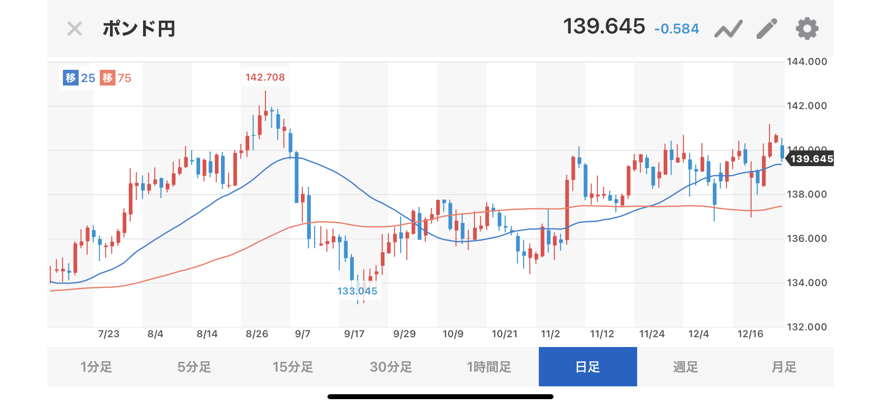
Task: Tap the 139.645 rate in header
Action: click(x=604, y=27)
